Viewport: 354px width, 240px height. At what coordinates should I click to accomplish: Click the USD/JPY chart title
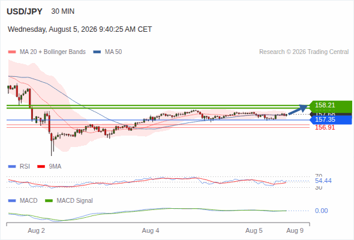[25, 11]
